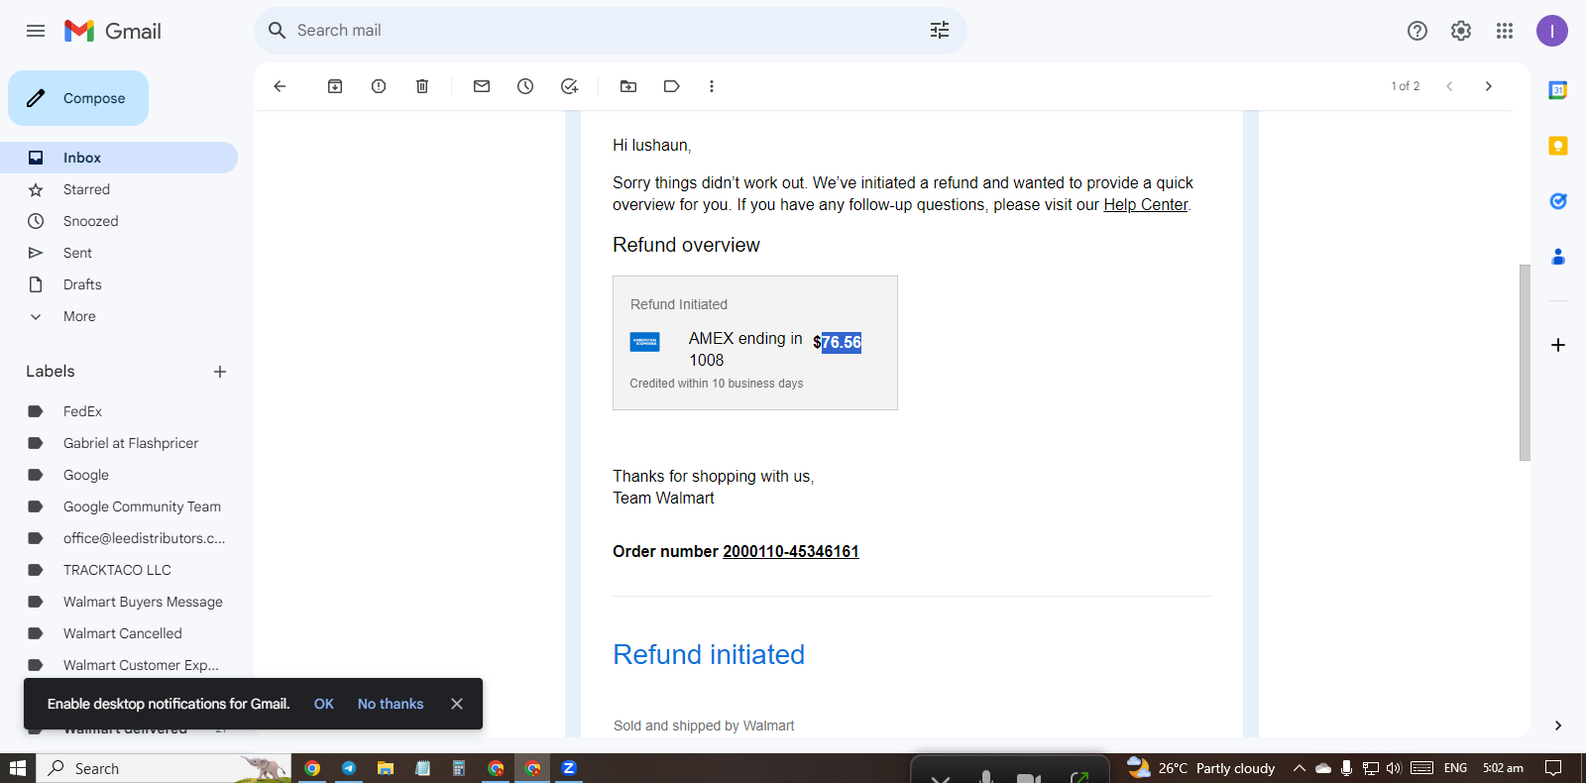Click the Windows taskbar Search box
This screenshot has height=783, width=1586.
point(165,768)
